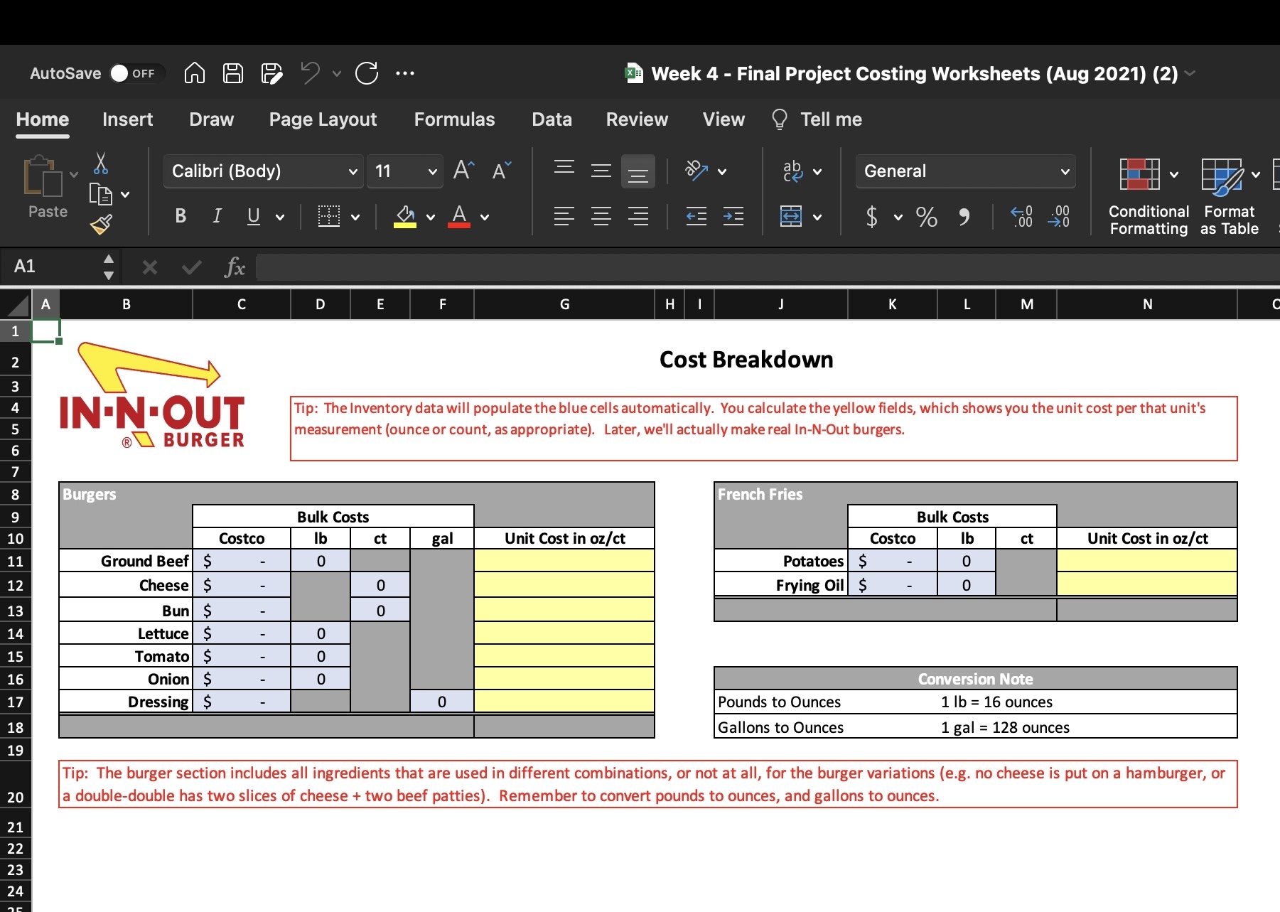Toggle the AutoSave switch

click(x=137, y=73)
